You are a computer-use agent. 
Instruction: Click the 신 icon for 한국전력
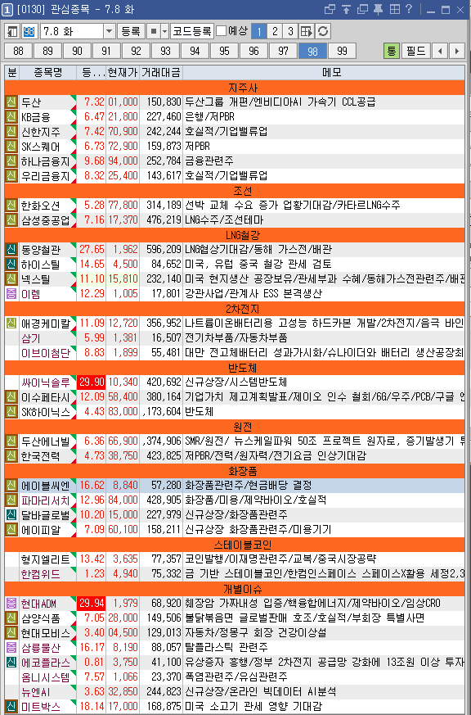(x=11, y=455)
